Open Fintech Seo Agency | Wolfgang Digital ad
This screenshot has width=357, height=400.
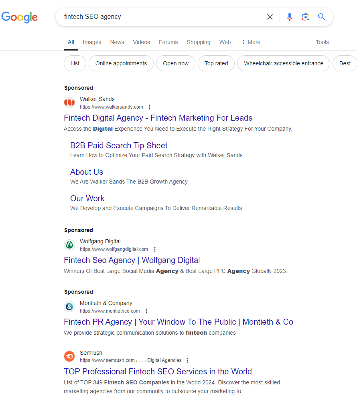point(132,260)
